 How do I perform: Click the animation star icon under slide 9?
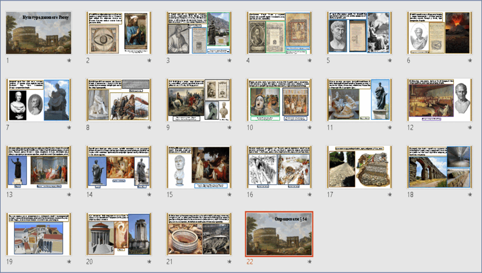[x=229, y=128]
